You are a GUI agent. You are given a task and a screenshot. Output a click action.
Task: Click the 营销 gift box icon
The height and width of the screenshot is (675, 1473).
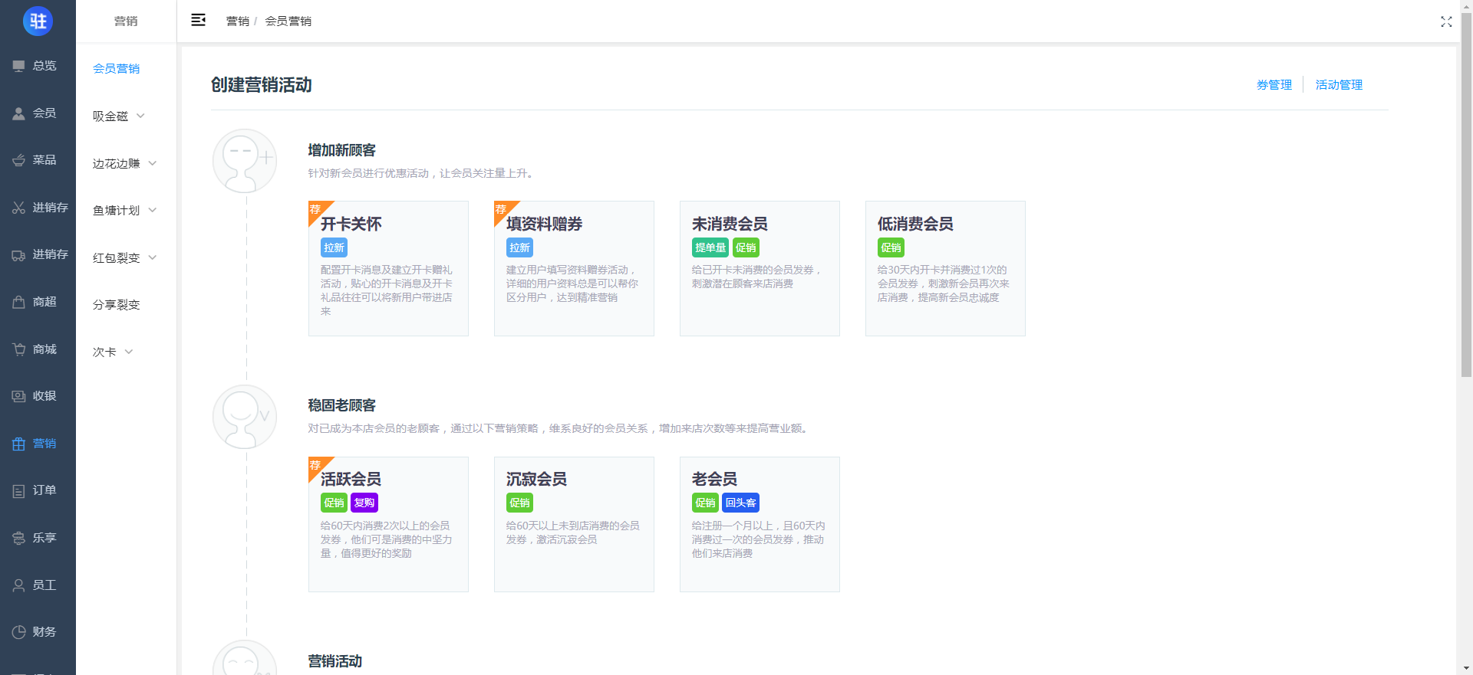point(19,444)
